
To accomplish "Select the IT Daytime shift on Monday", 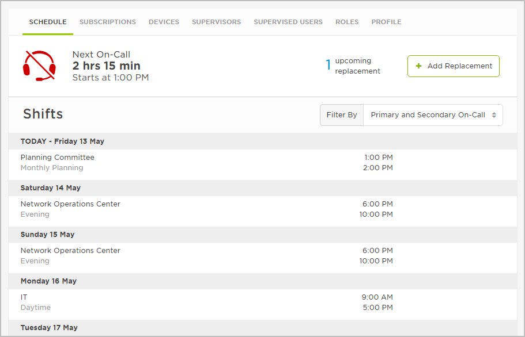I will [173, 302].
